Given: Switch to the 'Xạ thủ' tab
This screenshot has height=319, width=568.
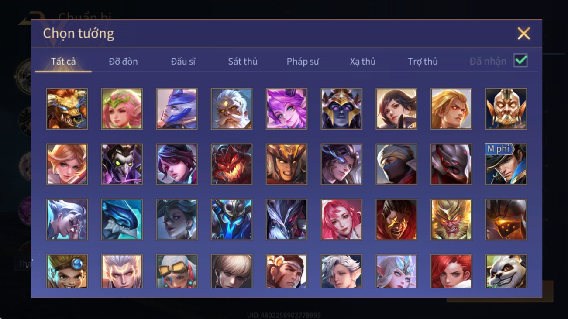Looking at the screenshot, I should (362, 62).
